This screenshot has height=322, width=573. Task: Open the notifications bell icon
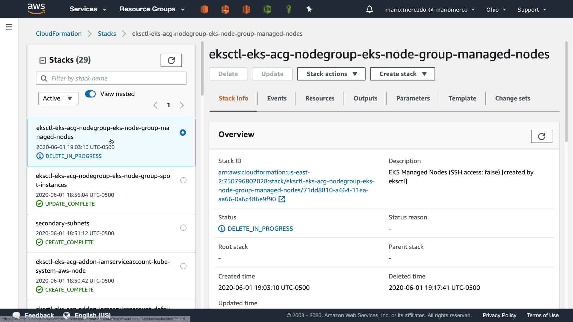click(369, 10)
